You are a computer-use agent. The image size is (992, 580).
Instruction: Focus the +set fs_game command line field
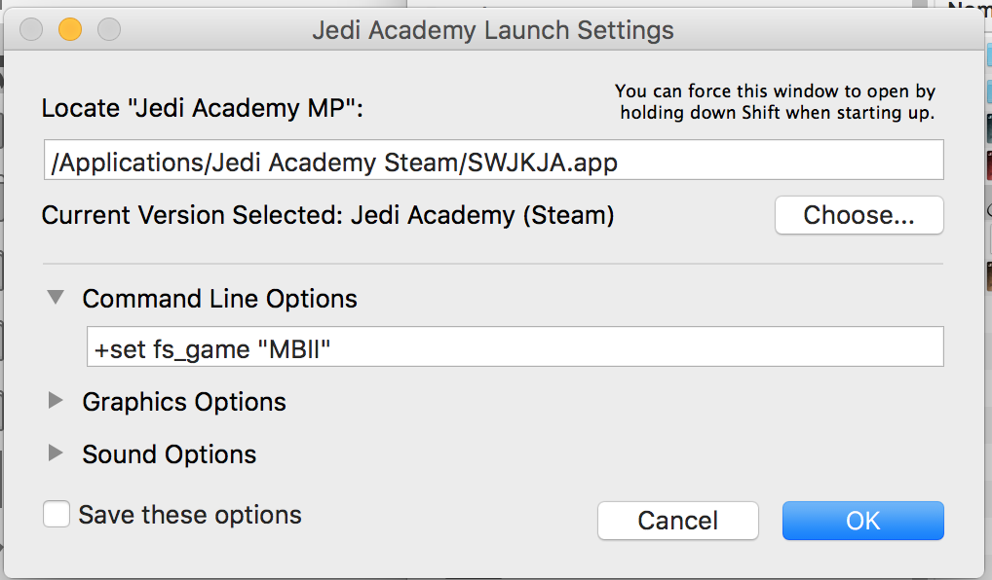515,347
